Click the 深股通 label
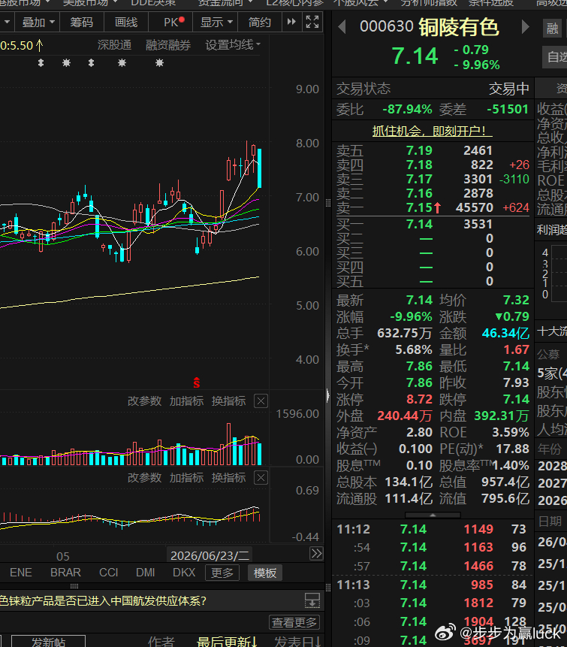This screenshot has width=567, height=647. (x=114, y=45)
